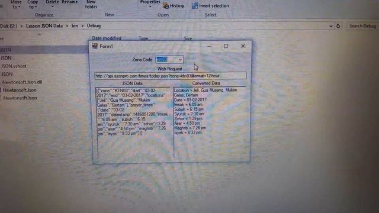Viewport: 379px width, 213px height.
Task: Sort by Size column header
Action: [x=188, y=38]
